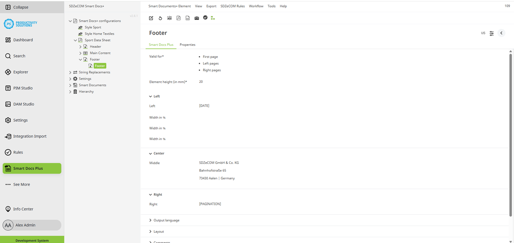The width and height of the screenshot is (514, 243).
Task: Expand the String Replacements tree node
Action: (70, 72)
